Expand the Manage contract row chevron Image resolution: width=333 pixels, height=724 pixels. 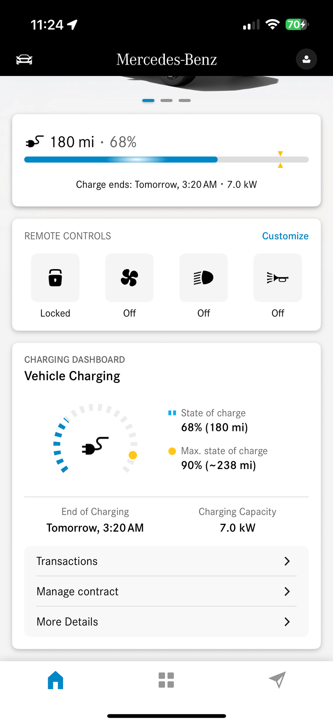[x=287, y=591]
